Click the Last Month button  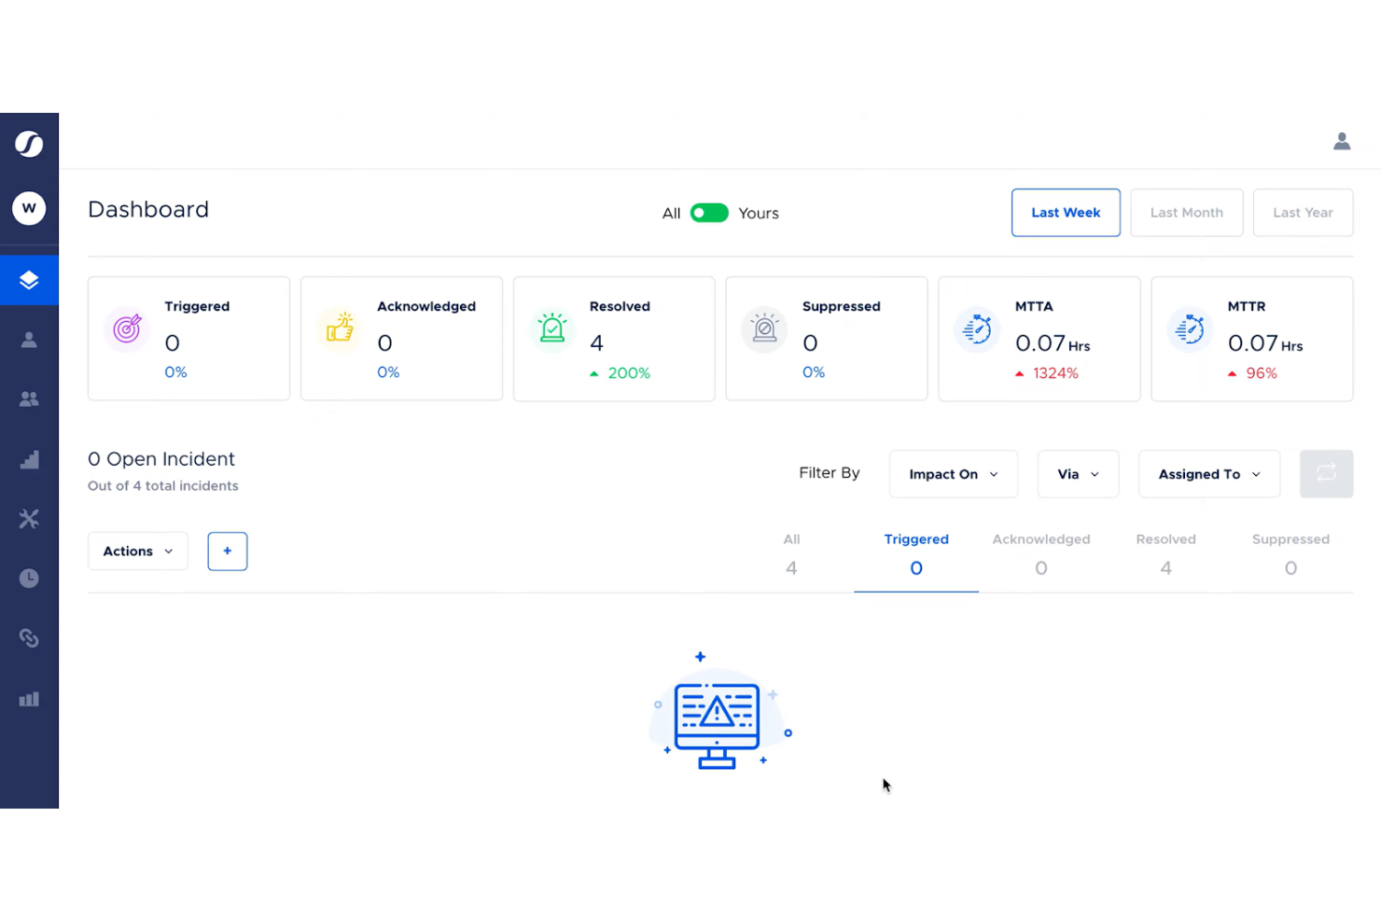coord(1186,212)
